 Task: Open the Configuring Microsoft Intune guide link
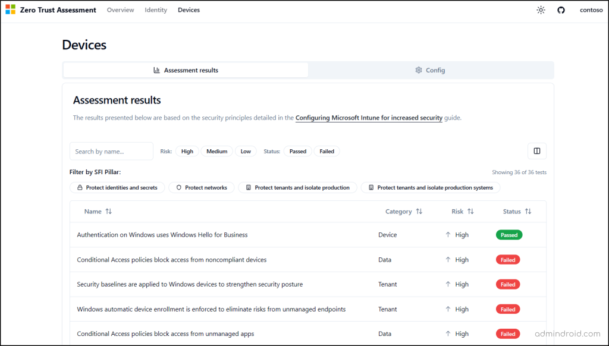coord(369,118)
